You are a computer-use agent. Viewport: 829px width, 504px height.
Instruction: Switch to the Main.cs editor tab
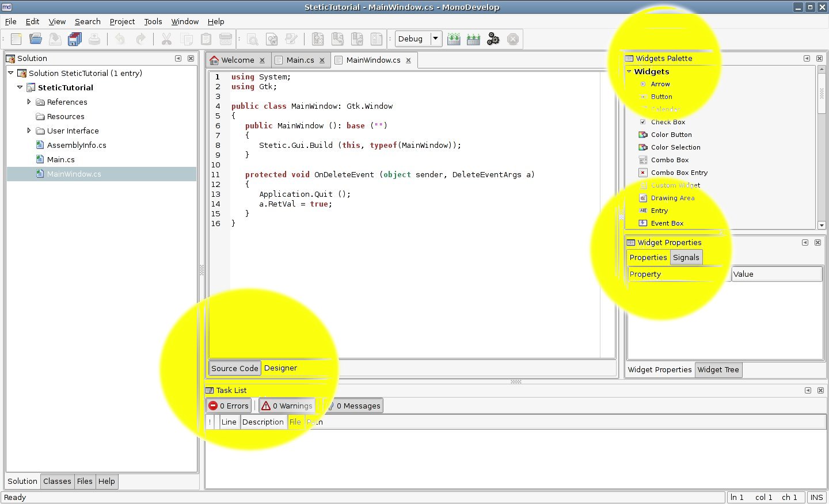tap(300, 60)
